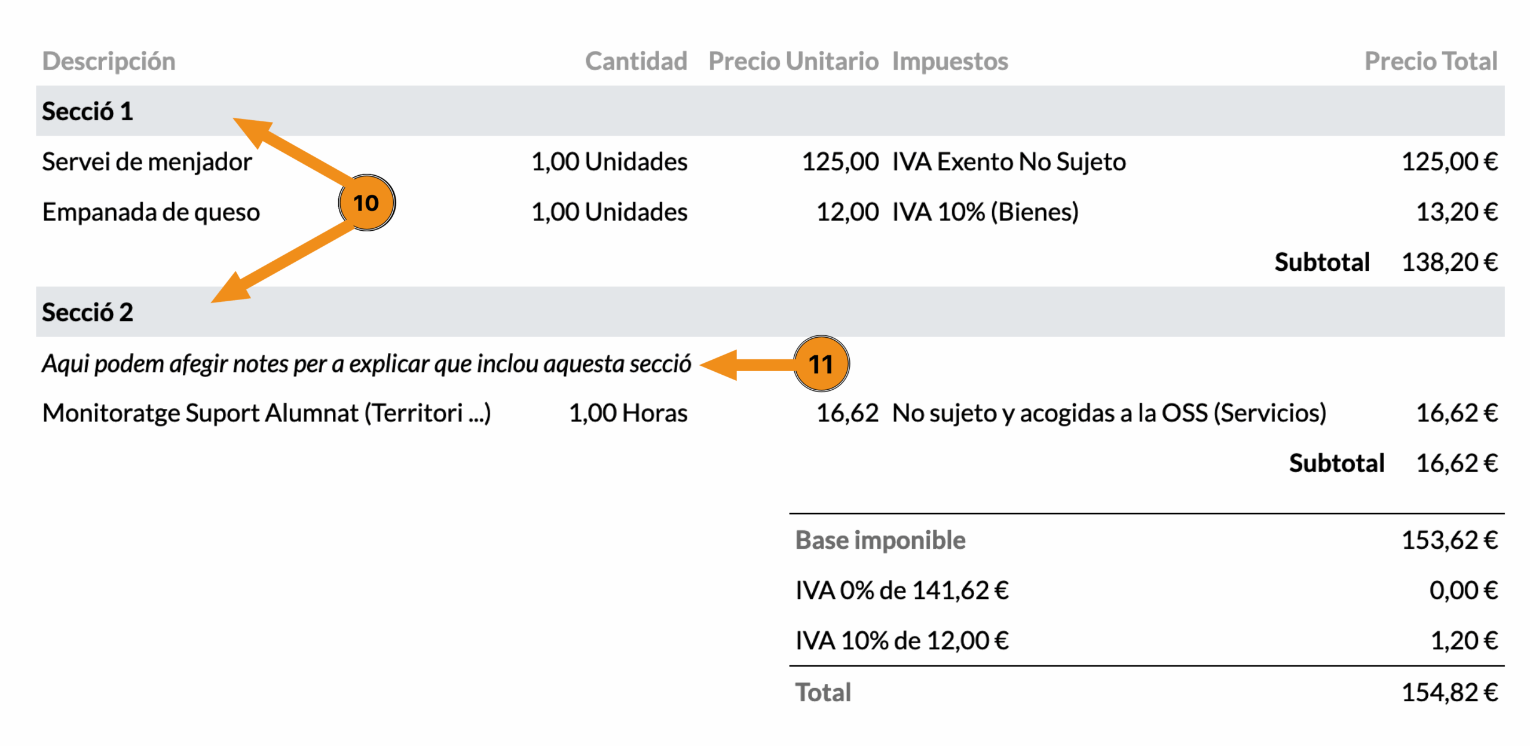Click the italic section note text
This screenshot has height=746, width=1530.
[366, 364]
